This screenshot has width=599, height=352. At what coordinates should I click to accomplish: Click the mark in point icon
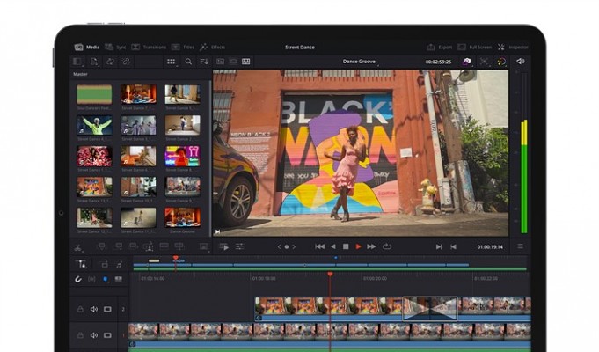(439, 247)
